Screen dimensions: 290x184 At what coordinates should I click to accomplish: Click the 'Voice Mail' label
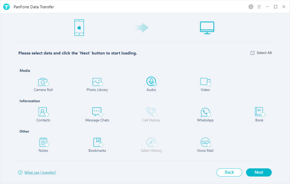point(205,151)
